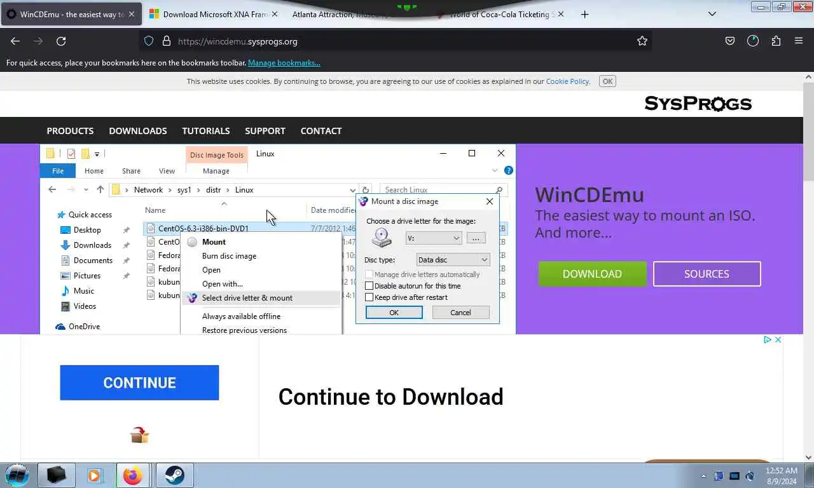This screenshot has width=814, height=488.
Task: Open the extensions puzzle-piece icon
Action: (776, 41)
